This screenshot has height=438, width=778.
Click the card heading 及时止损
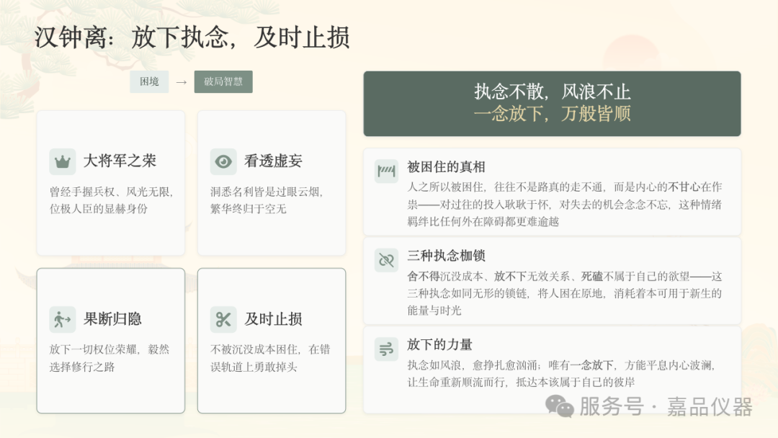point(273,318)
